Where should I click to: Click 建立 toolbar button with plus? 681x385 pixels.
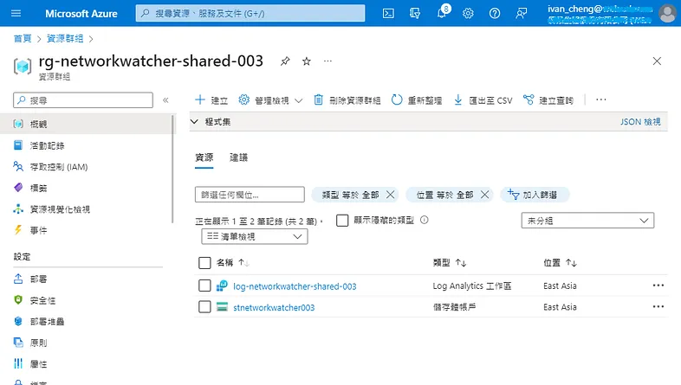(x=211, y=100)
